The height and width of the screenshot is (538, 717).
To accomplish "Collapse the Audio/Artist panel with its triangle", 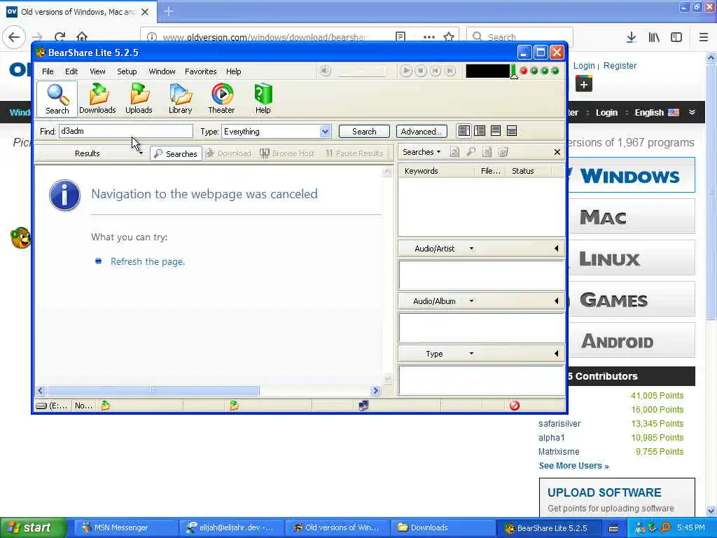I will coord(557,249).
